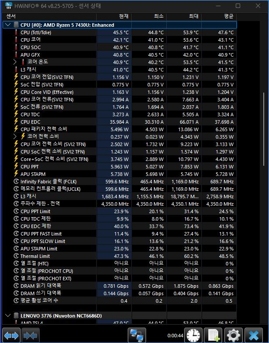The width and height of the screenshot is (269, 343).
Task: Click clock icon beside CPU PPT FAST Limit
Action: click(16, 234)
